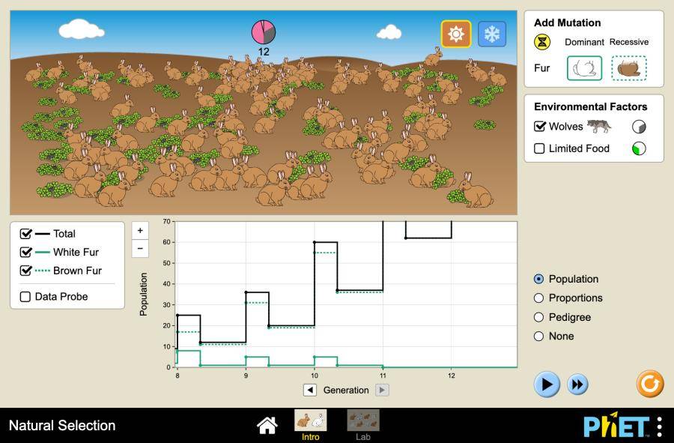674x443 pixels.
Task: Click the fast-forward speed button
Action: (x=577, y=384)
